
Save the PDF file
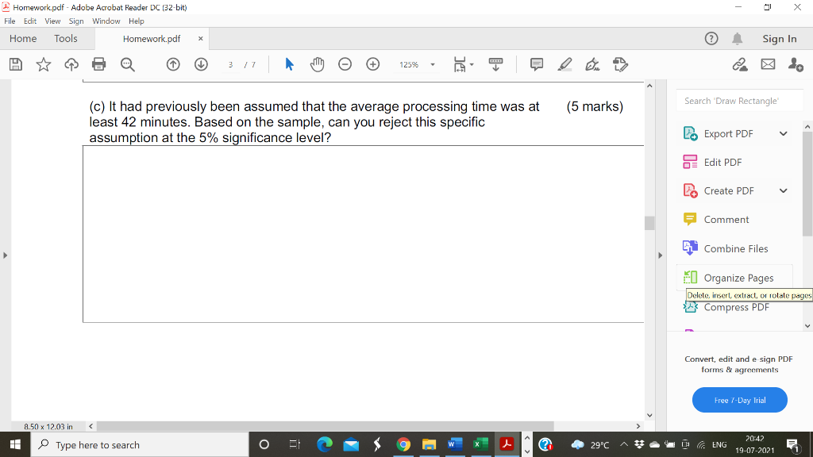pos(15,64)
